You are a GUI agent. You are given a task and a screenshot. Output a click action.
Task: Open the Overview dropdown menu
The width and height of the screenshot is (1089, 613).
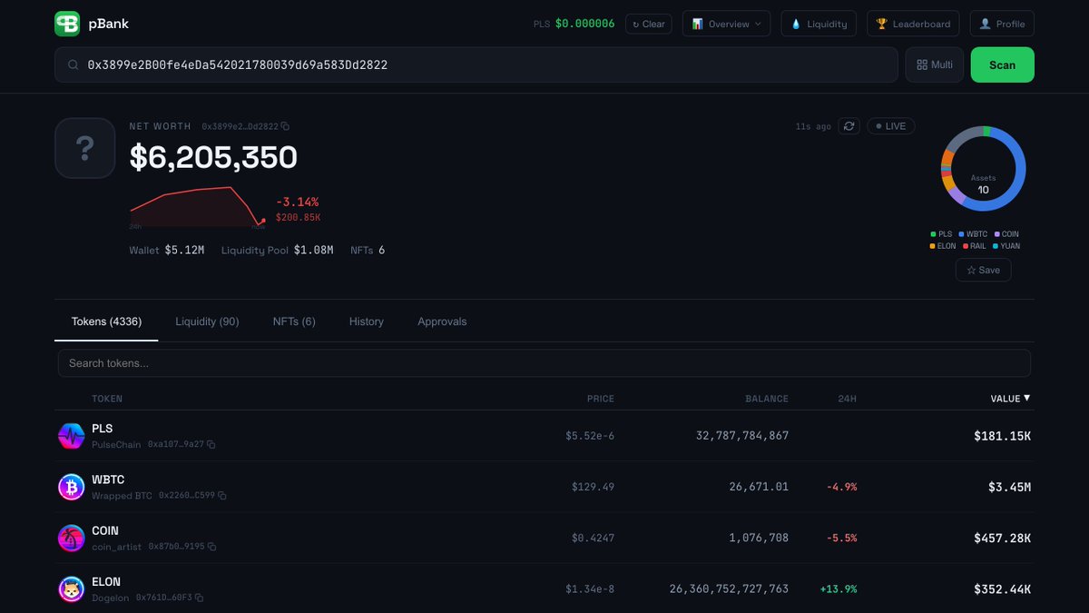pos(726,24)
